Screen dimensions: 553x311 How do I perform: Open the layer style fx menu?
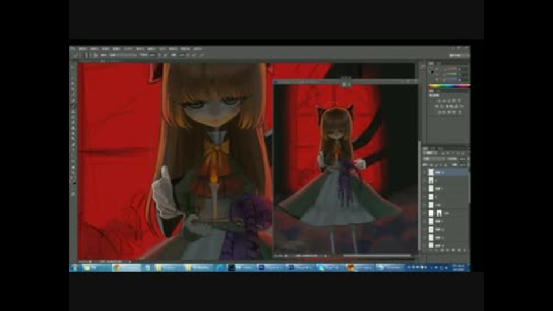[x=436, y=249]
